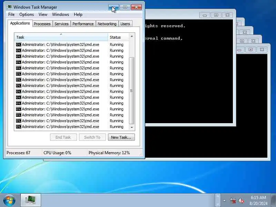The height and width of the screenshot is (207, 276).
Task: Open the Windows menu
Action: pyautogui.click(x=60, y=14)
